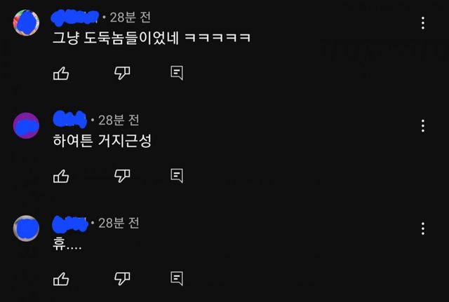
Task: Dislike the '하여튼 거지근성' comment
Action: pos(122,176)
